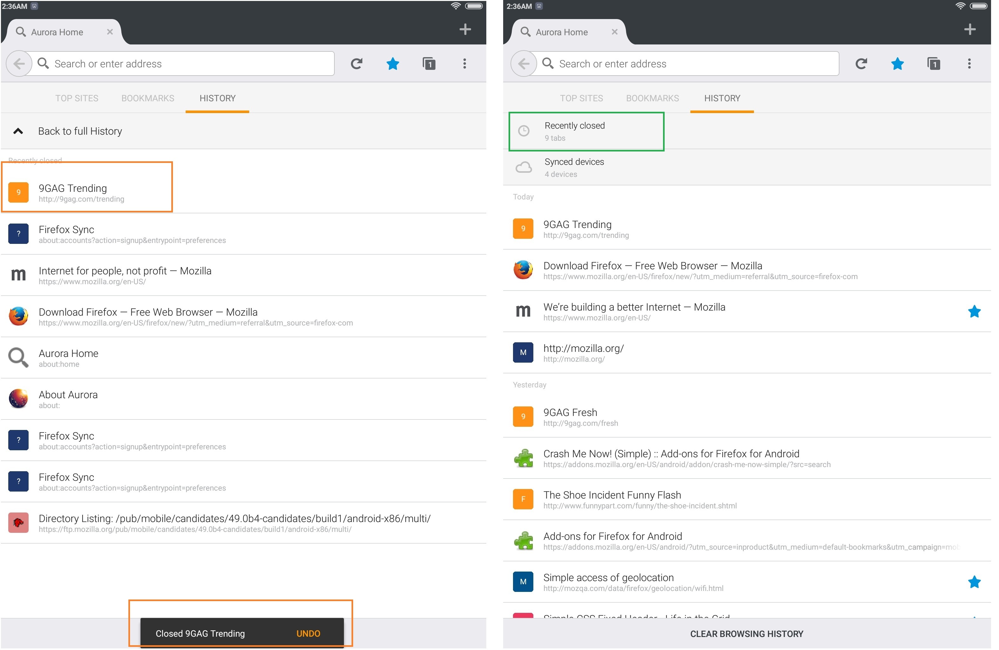The width and height of the screenshot is (999, 650).
Task: Click clock icon beside Recently closed
Action: click(x=523, y=131)
